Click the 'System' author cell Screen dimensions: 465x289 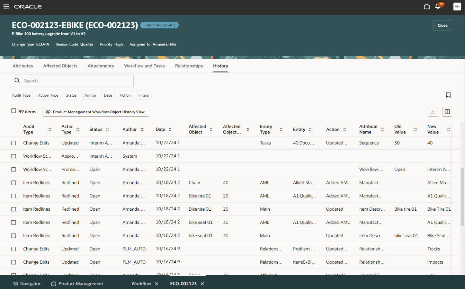click(130, 156)
